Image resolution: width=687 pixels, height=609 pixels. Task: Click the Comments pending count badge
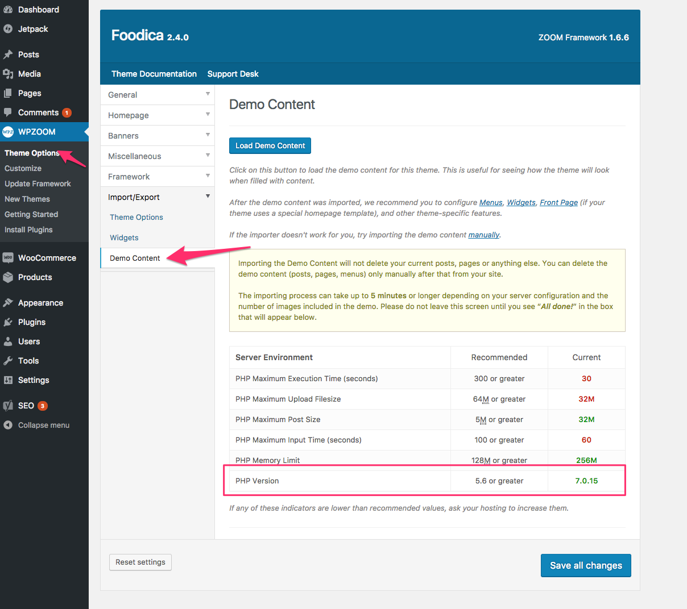[x=67, y=112]
